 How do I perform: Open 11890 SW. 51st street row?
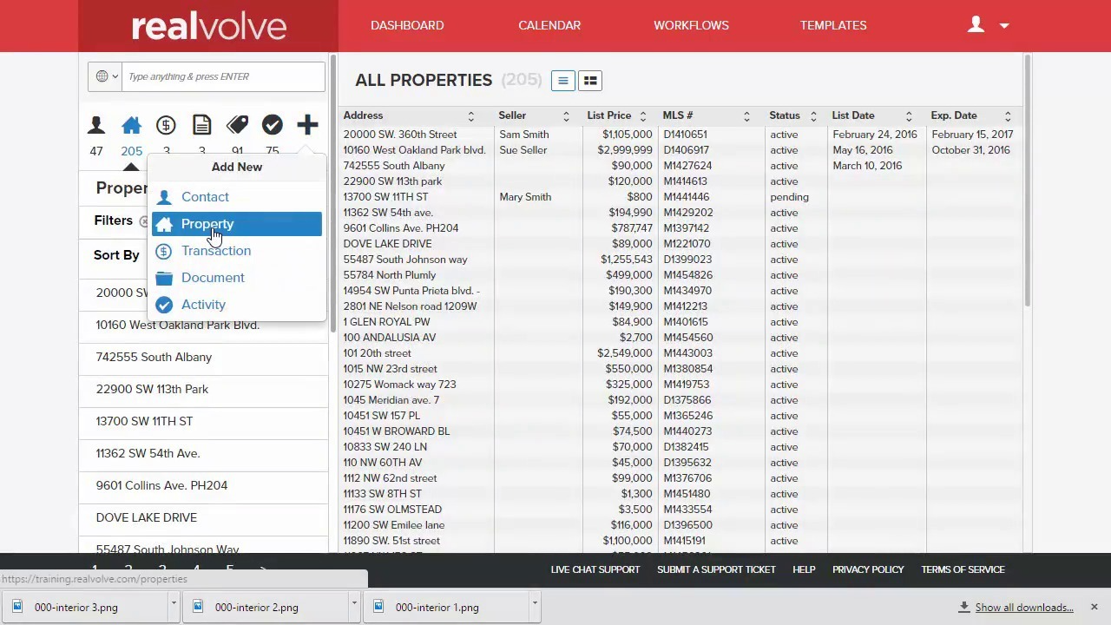[680, 541]
